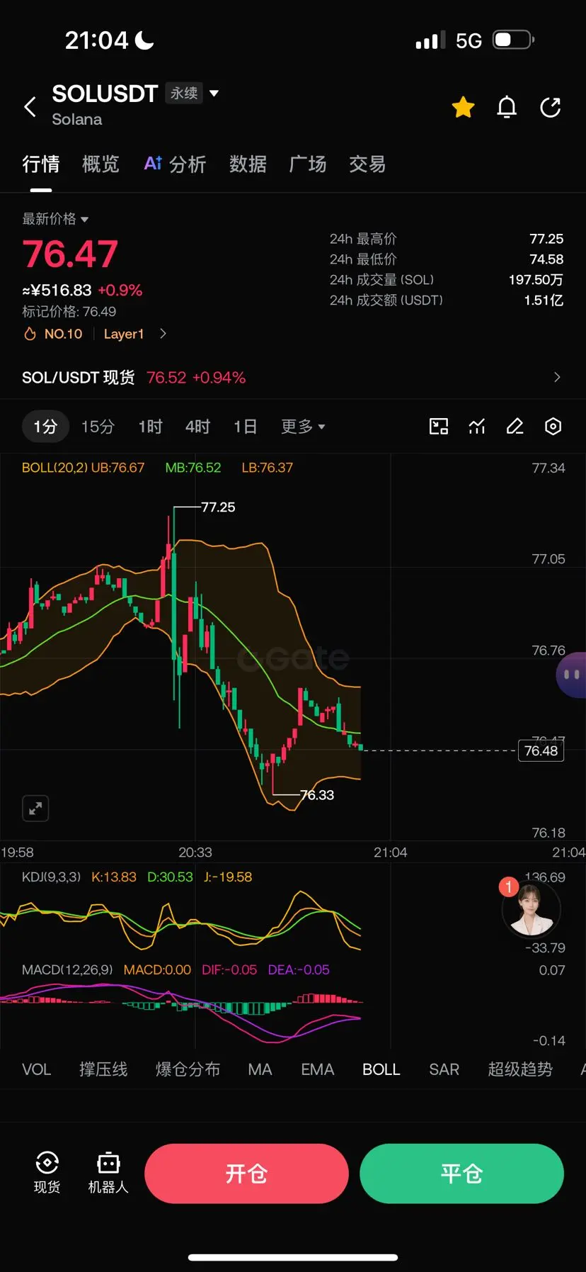Image resolution: width=586 pixels, height=1272 pixels.
Task: Select the 1时 timeframe
Action: pos(150,427)
